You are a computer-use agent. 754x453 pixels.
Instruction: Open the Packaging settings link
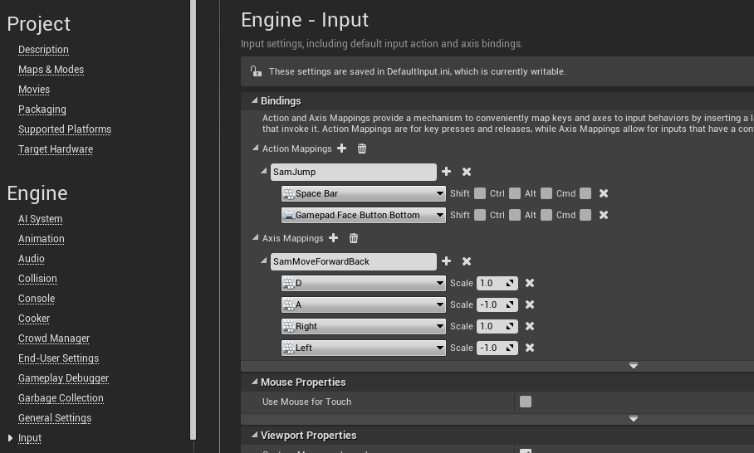pyautogui.click(x=42, y=110)
